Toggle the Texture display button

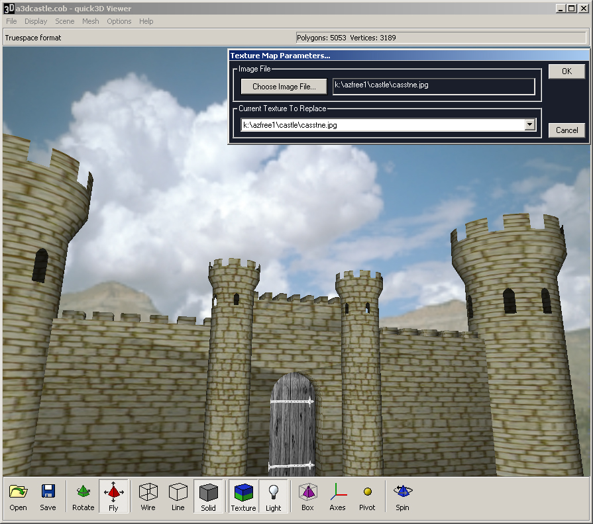244,497
